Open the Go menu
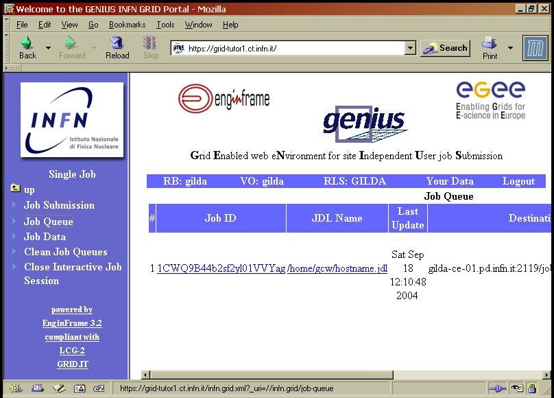This screenshot has width=554, height=398. tap(93, 25)
